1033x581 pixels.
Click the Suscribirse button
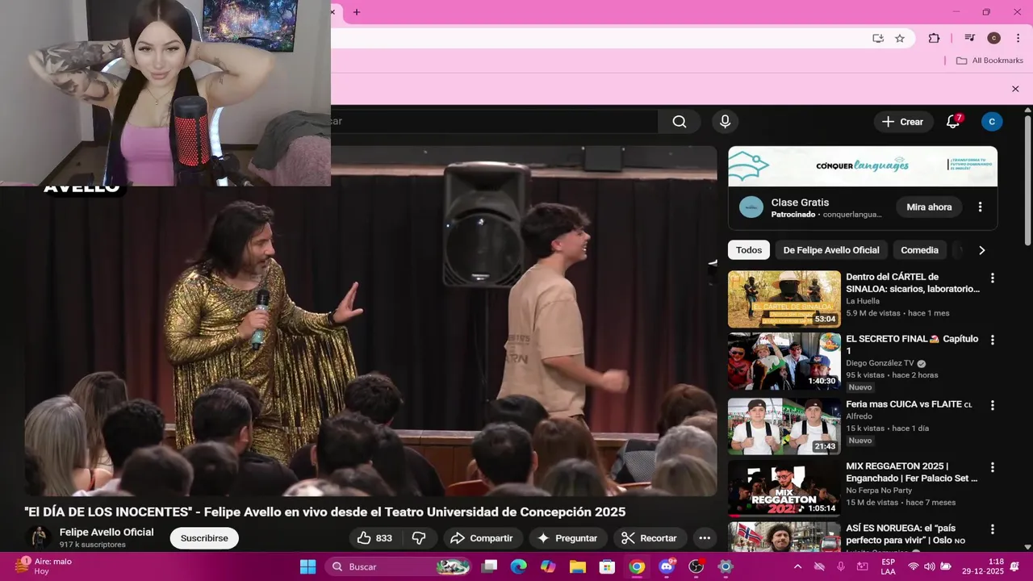point(204,538)
